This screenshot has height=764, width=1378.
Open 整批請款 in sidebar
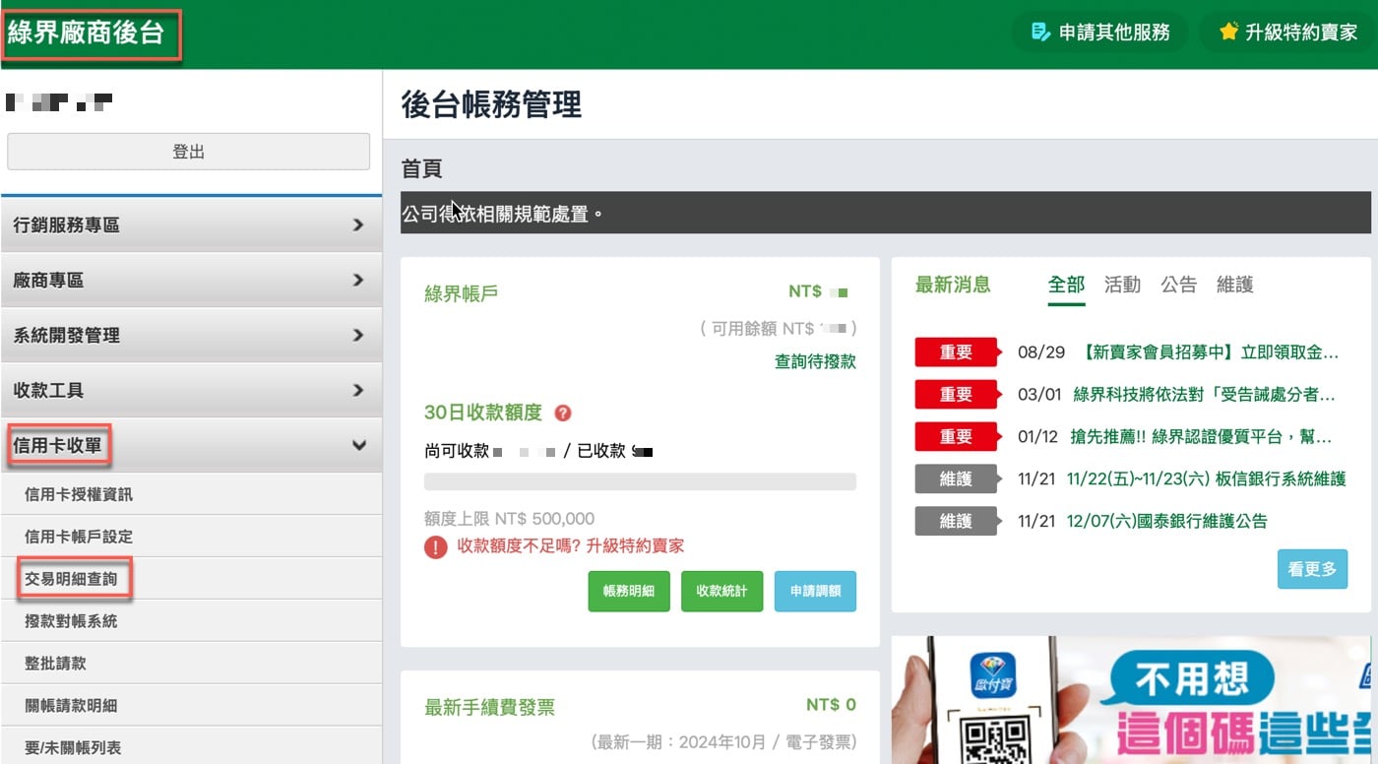191,664
